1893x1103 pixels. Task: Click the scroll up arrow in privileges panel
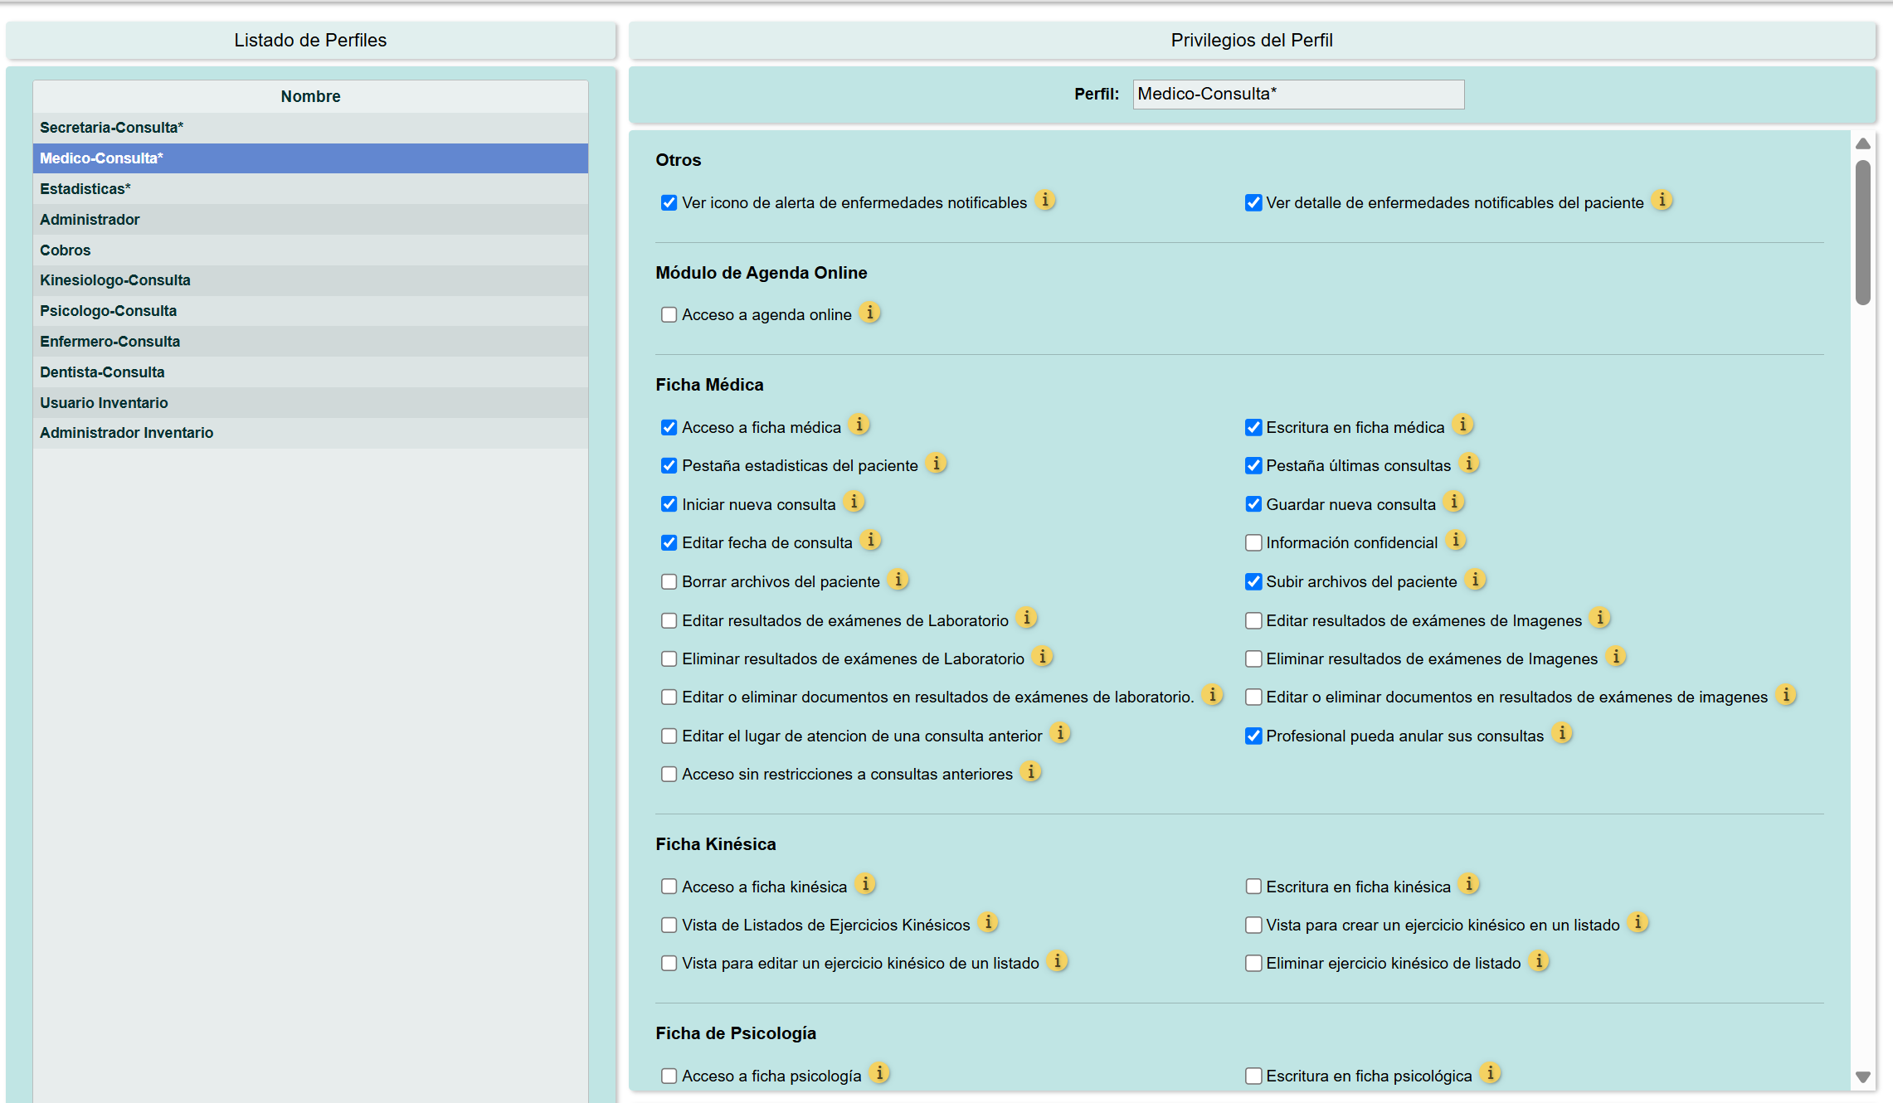1863,143
